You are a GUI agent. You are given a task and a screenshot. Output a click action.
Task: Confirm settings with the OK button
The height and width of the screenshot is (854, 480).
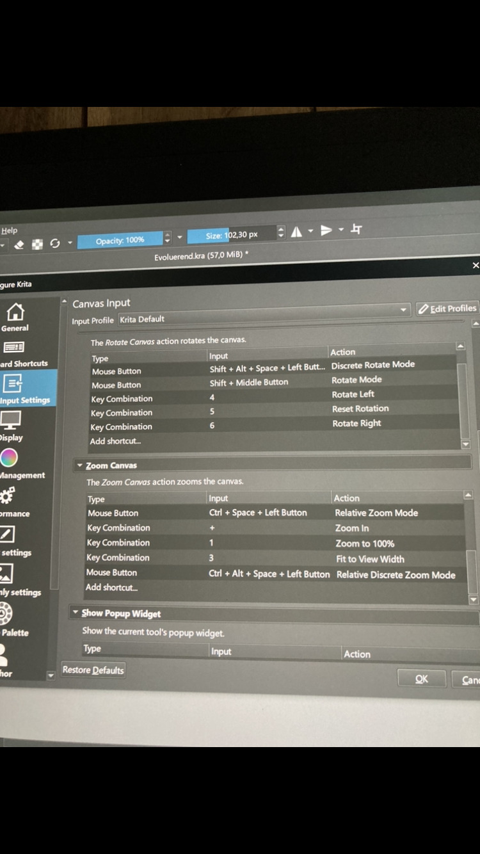pyautogui.click(x=422, y=679)
